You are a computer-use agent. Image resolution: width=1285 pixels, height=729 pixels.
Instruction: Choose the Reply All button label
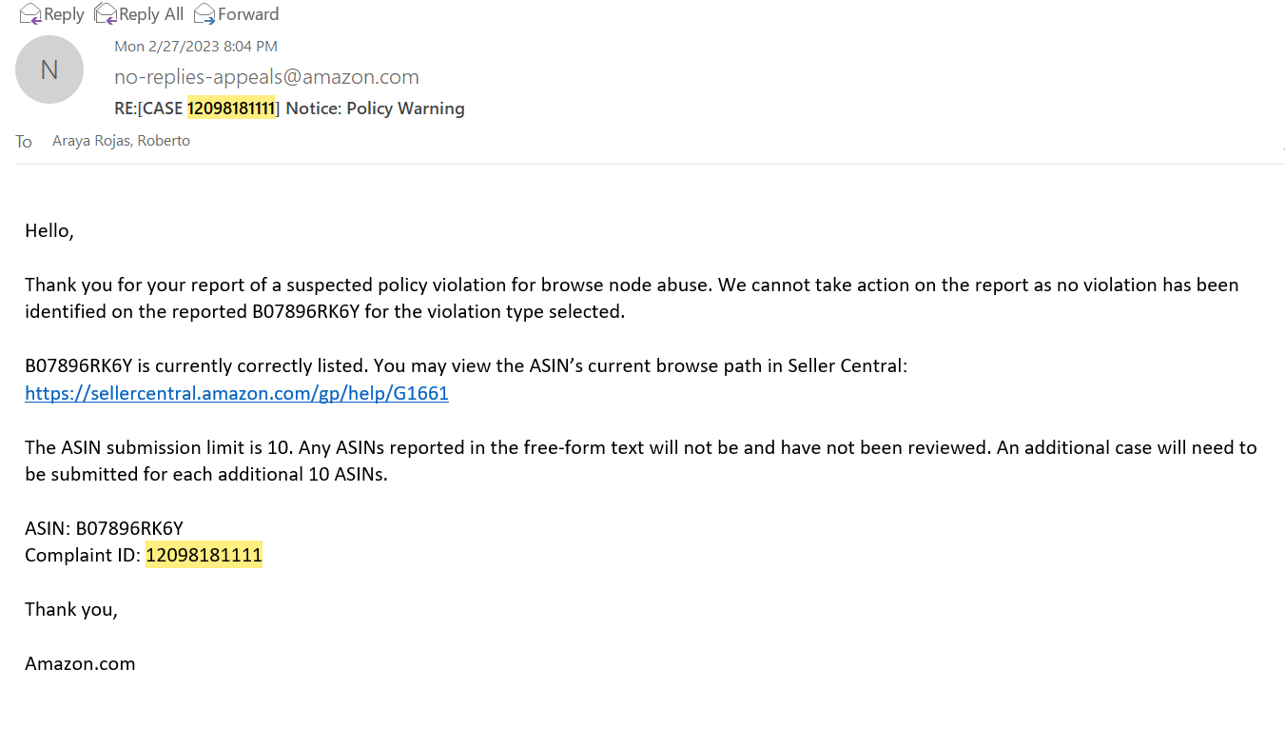coord(151,14)
